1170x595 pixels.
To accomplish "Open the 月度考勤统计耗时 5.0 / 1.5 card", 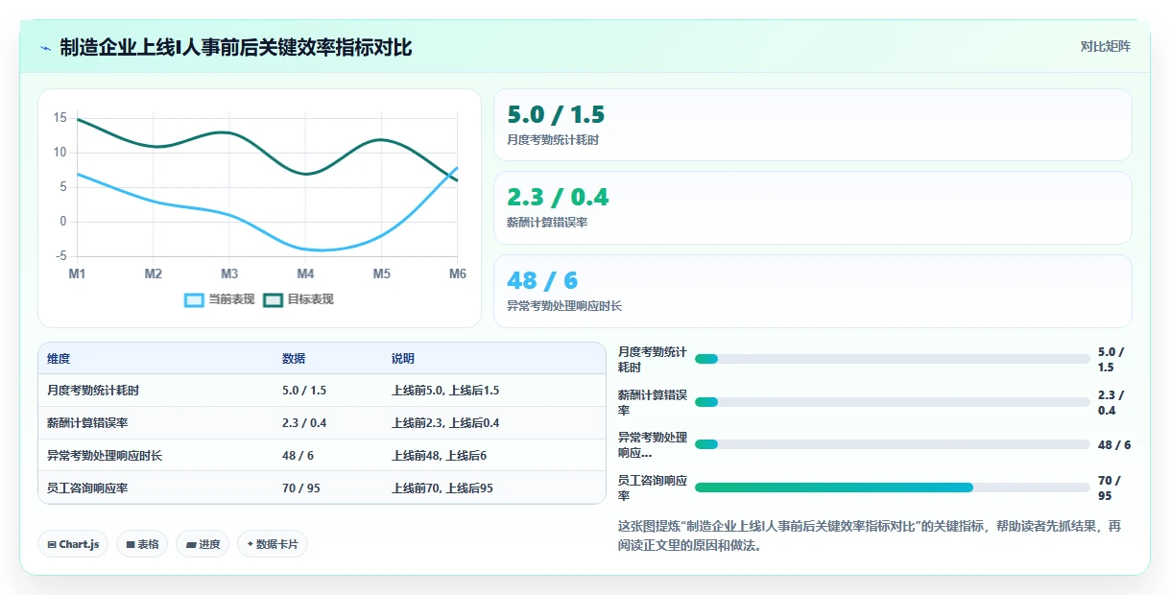I will tap(812, 125).
